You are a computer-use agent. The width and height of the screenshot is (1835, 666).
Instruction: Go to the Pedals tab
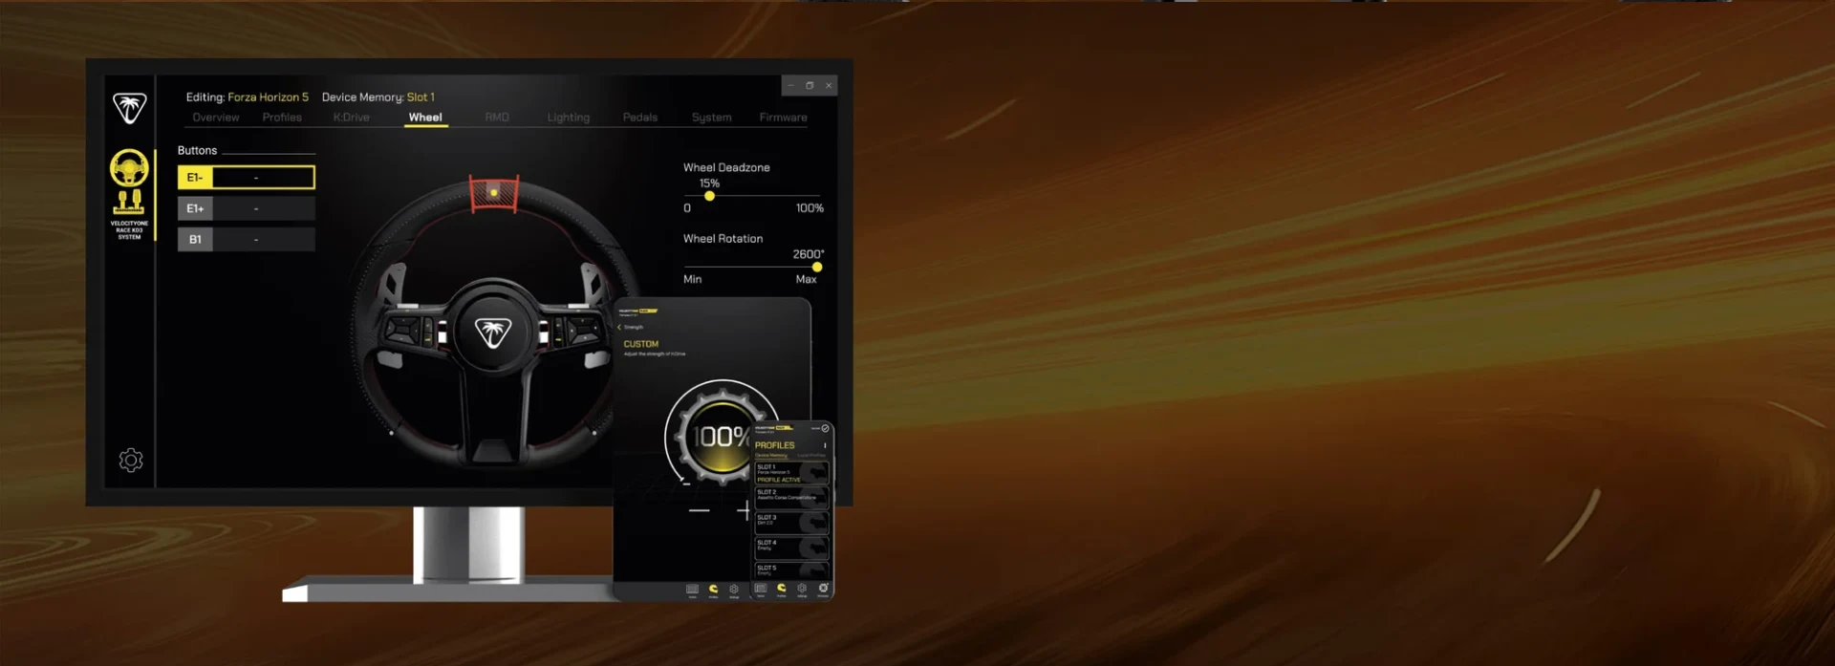pyautogui.click(x=639, y=118)
